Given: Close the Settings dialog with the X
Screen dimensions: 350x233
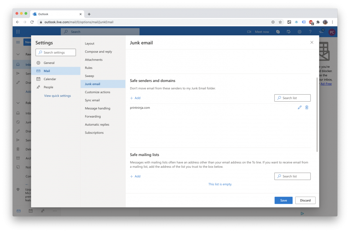Looking at the screenshot, I should [x=312, y=42].
